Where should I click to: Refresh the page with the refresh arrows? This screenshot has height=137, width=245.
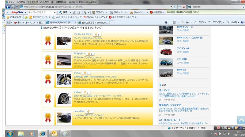click(x=179, y=7)
